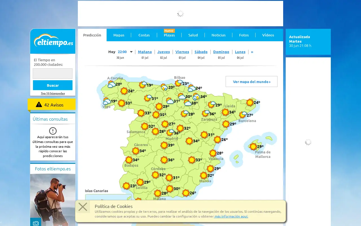This screenshot has height=226, width=361.
Task: Click the eltiempo.es logo
Action: [x=54, y=40]
